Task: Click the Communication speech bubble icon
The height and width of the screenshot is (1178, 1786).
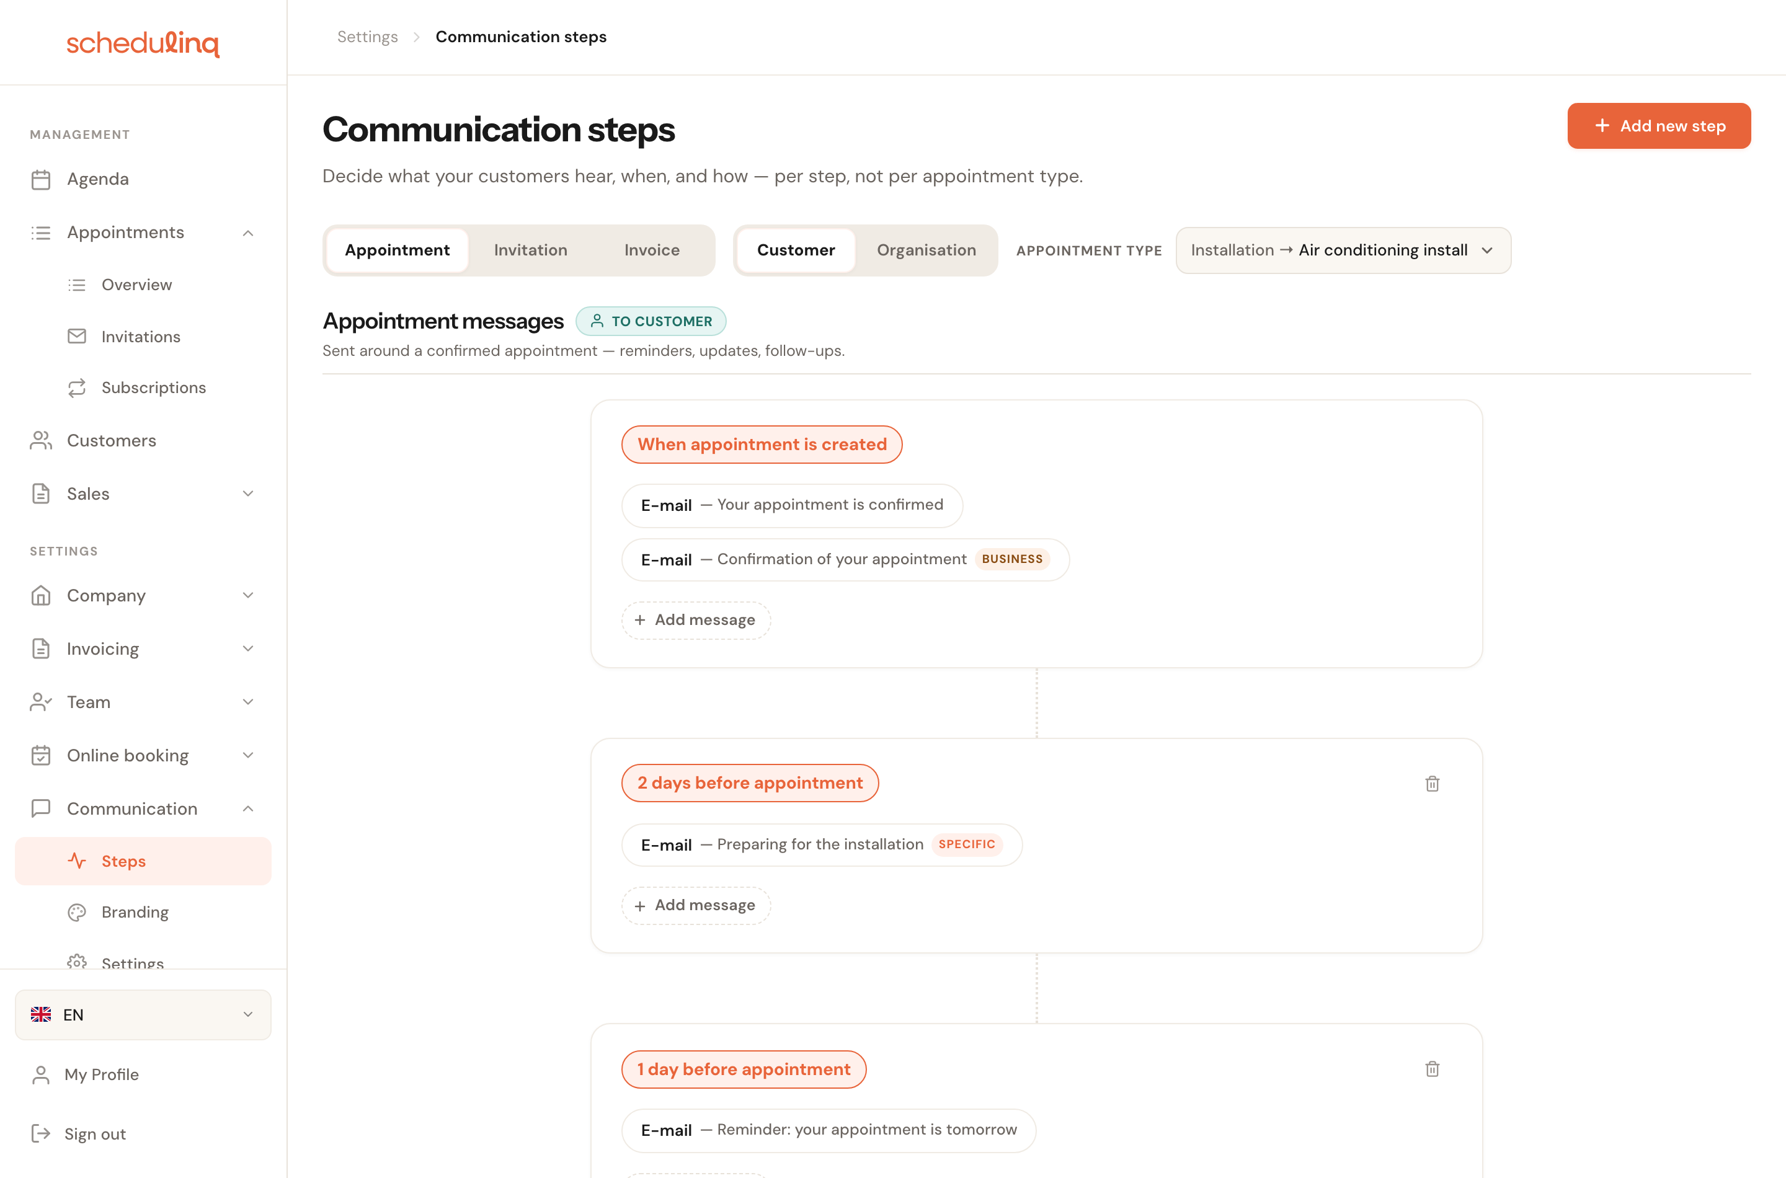Action: pos(40,808)
